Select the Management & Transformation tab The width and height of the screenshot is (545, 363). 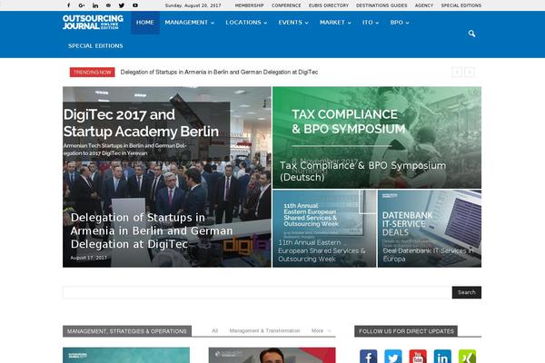click(264, 330)
